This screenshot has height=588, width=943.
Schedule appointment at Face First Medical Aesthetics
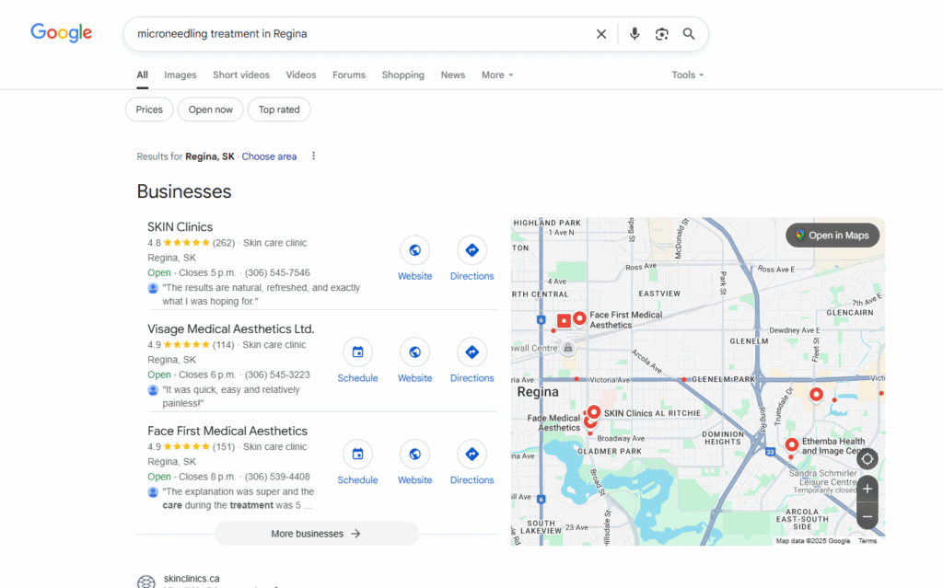point(357,455)
